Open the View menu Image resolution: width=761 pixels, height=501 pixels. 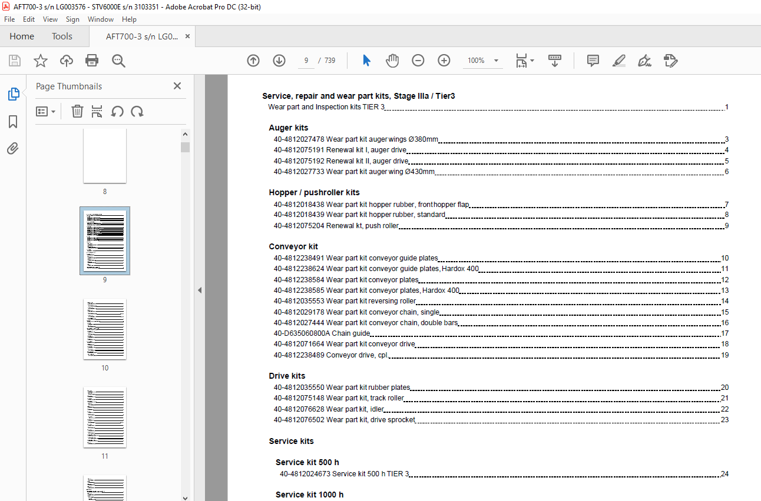click(50, 19)
